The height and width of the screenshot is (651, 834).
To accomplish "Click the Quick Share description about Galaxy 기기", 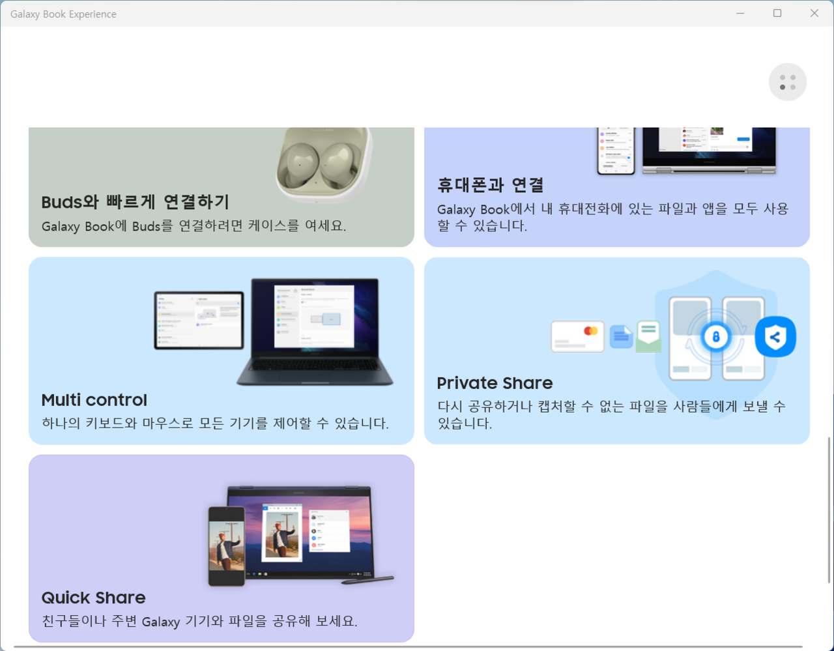I will click(199, 621).
